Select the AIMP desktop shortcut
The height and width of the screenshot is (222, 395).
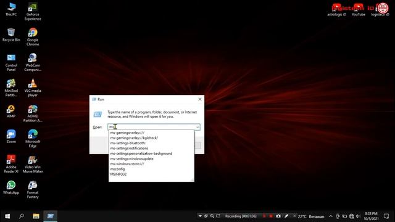(x=11, y=111)
